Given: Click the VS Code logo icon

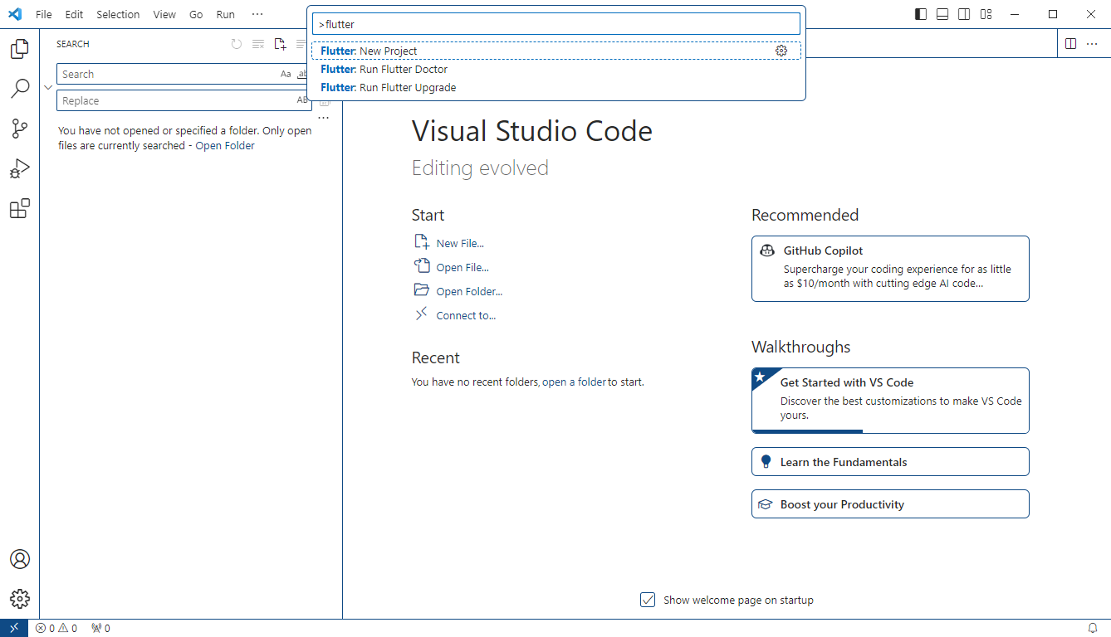Looking at the screenshot, I should (15, 14).
